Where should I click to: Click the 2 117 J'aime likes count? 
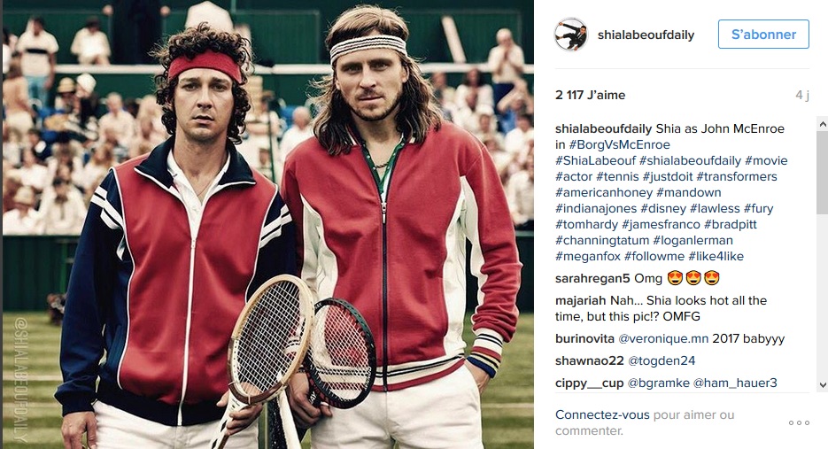[x=590, y=95]
